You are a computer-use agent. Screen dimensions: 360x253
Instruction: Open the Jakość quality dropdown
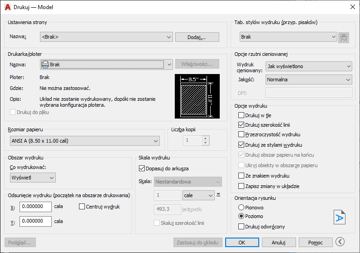(x=309, y=79)
